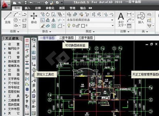Select the Arc drawing tool
The height and width of the screenshot is (116, 159).
(x=16, y=14)
